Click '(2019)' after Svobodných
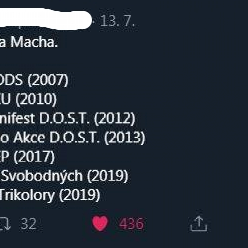The width and height of the screenshot is (248, 248). tap(108, 176)
